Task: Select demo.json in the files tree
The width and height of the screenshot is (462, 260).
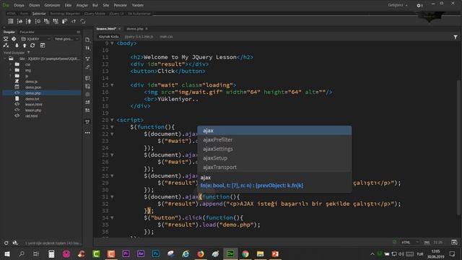Action: (x=33, y=87)
